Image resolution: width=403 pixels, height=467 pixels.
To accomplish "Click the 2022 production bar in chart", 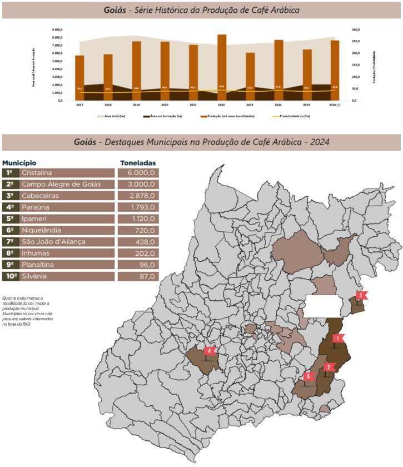I will tap(222, 67).
